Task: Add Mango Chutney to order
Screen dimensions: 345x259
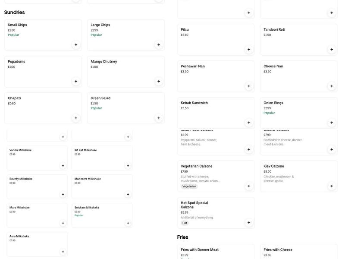Action: [x=159, y=81]
